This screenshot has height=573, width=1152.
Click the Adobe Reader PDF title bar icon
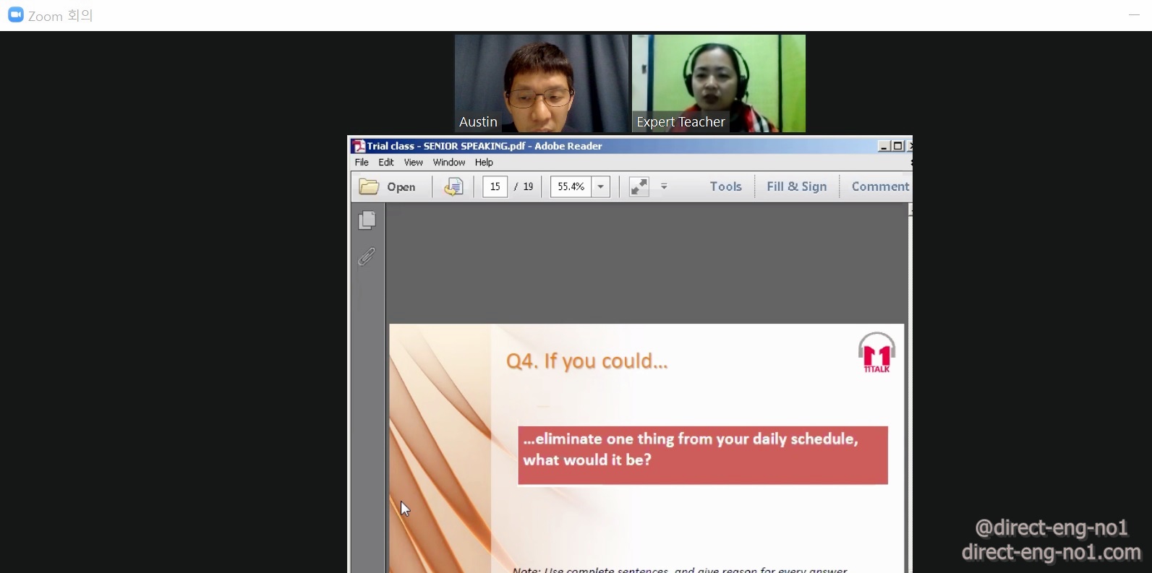pos(359,146)
